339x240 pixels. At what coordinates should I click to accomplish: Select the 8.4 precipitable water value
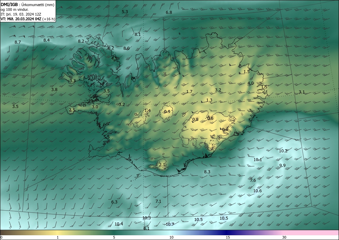46,40
